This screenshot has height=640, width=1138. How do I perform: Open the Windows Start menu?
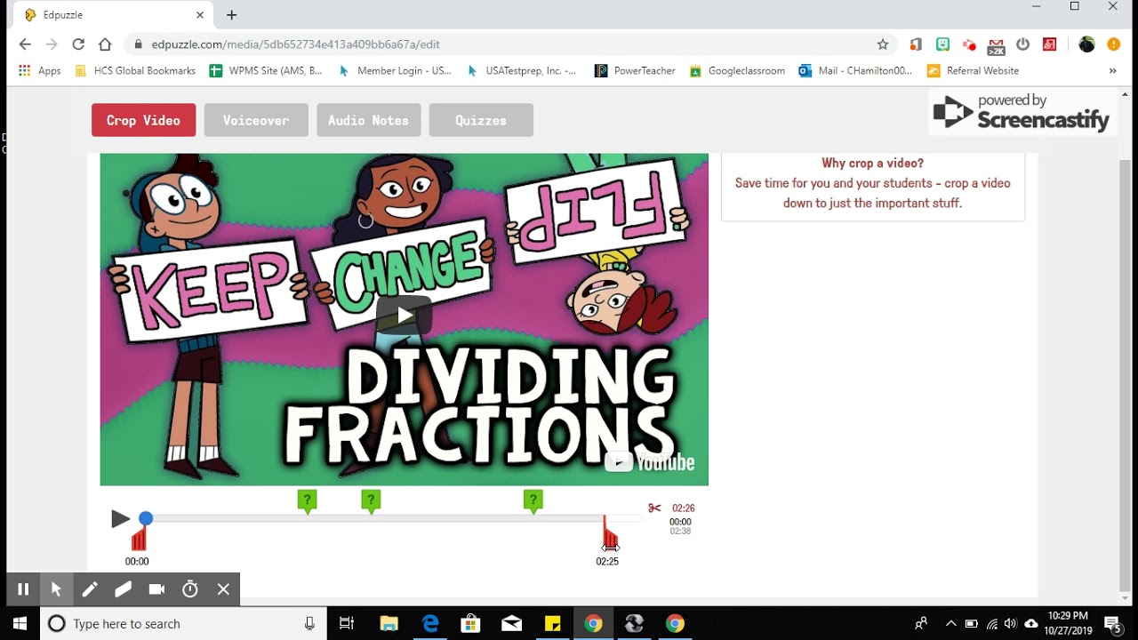click(x=20, y=624)
